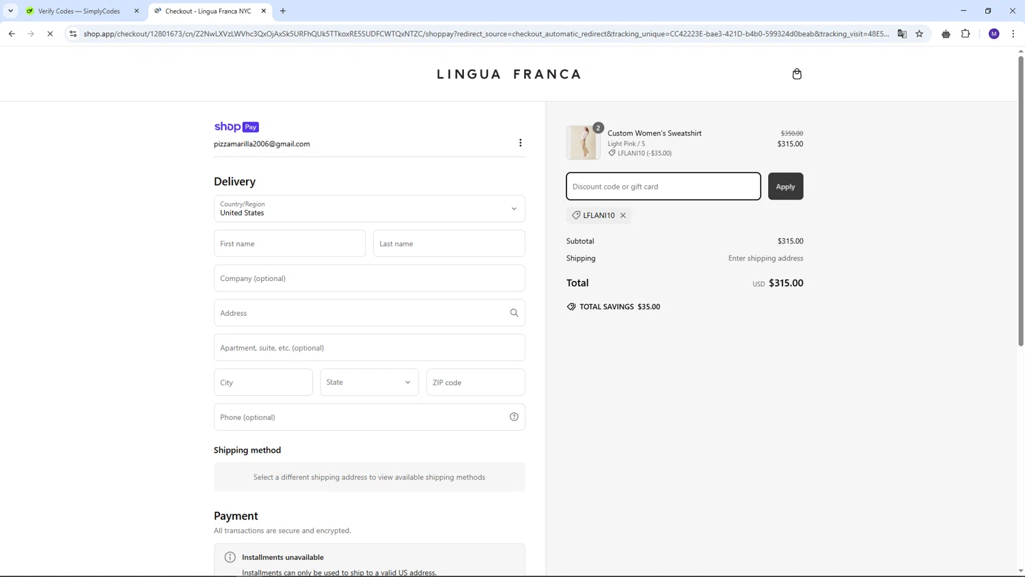Open Chrome three-dot menu

pyautogui.click(x=1013, y=33)
